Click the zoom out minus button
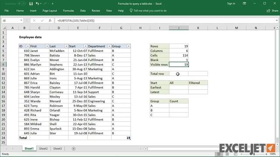Screen dimensions: 280x157 241,154
